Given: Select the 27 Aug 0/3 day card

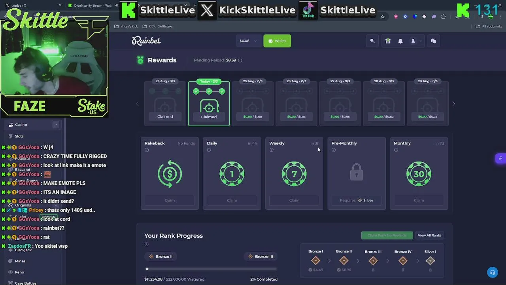Looking at the screenshot, I should pyautogui.click(x=340, y=103).
